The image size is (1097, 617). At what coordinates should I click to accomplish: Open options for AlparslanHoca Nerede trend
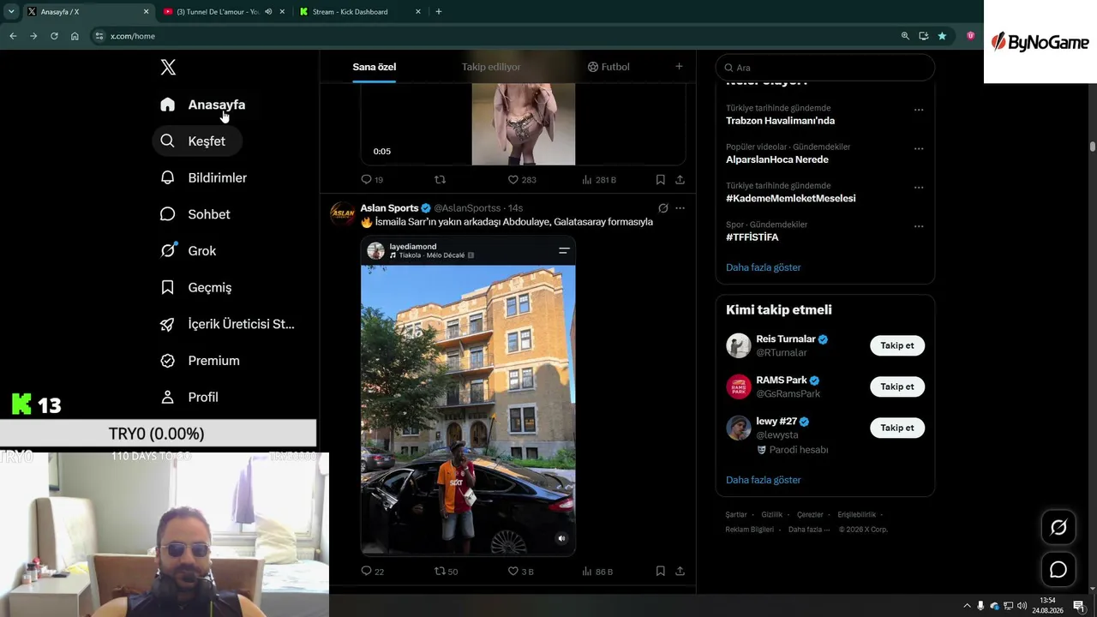coord(919,148)
